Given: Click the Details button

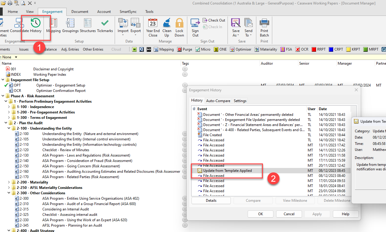Looking at the screenshot, I should (x=211, y=201).
